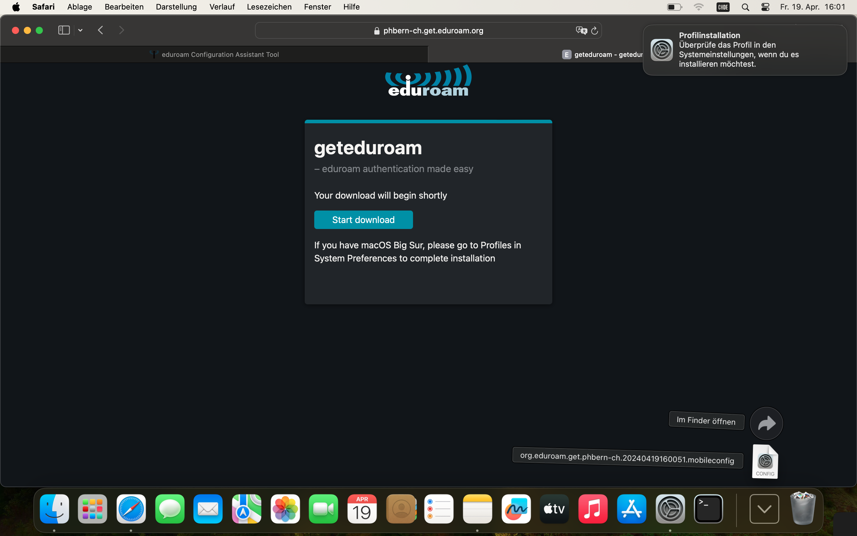
Task: Click the Spotlight search icon
Action: [x=745, y=7]
